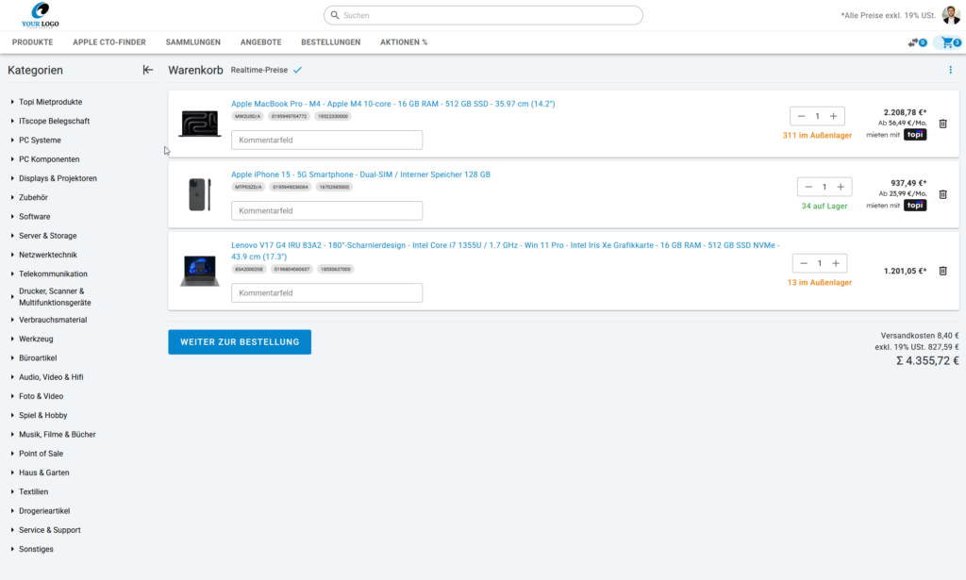
Task: Increase Lenovo V17 quantity
Action: click(836, 263)
